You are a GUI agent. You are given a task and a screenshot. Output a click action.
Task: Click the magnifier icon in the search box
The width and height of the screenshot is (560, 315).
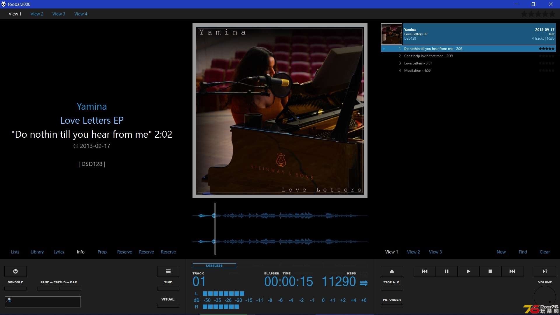click(x=9, y=300)
